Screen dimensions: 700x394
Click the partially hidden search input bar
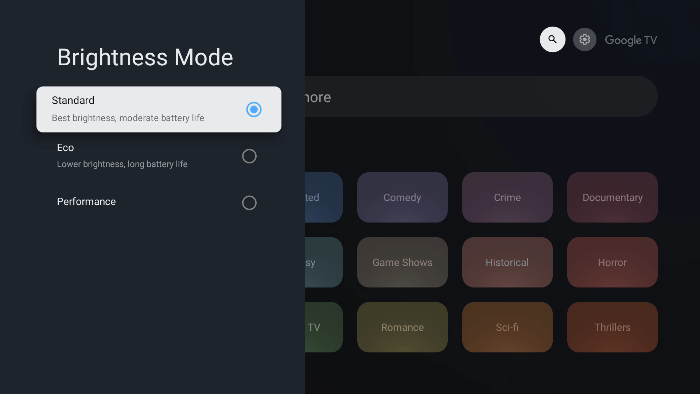pos(474,97)
